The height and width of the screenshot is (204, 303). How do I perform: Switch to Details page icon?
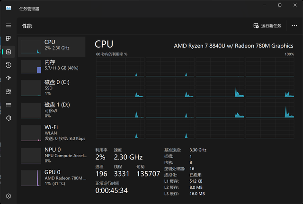click(x=9, y=105)
